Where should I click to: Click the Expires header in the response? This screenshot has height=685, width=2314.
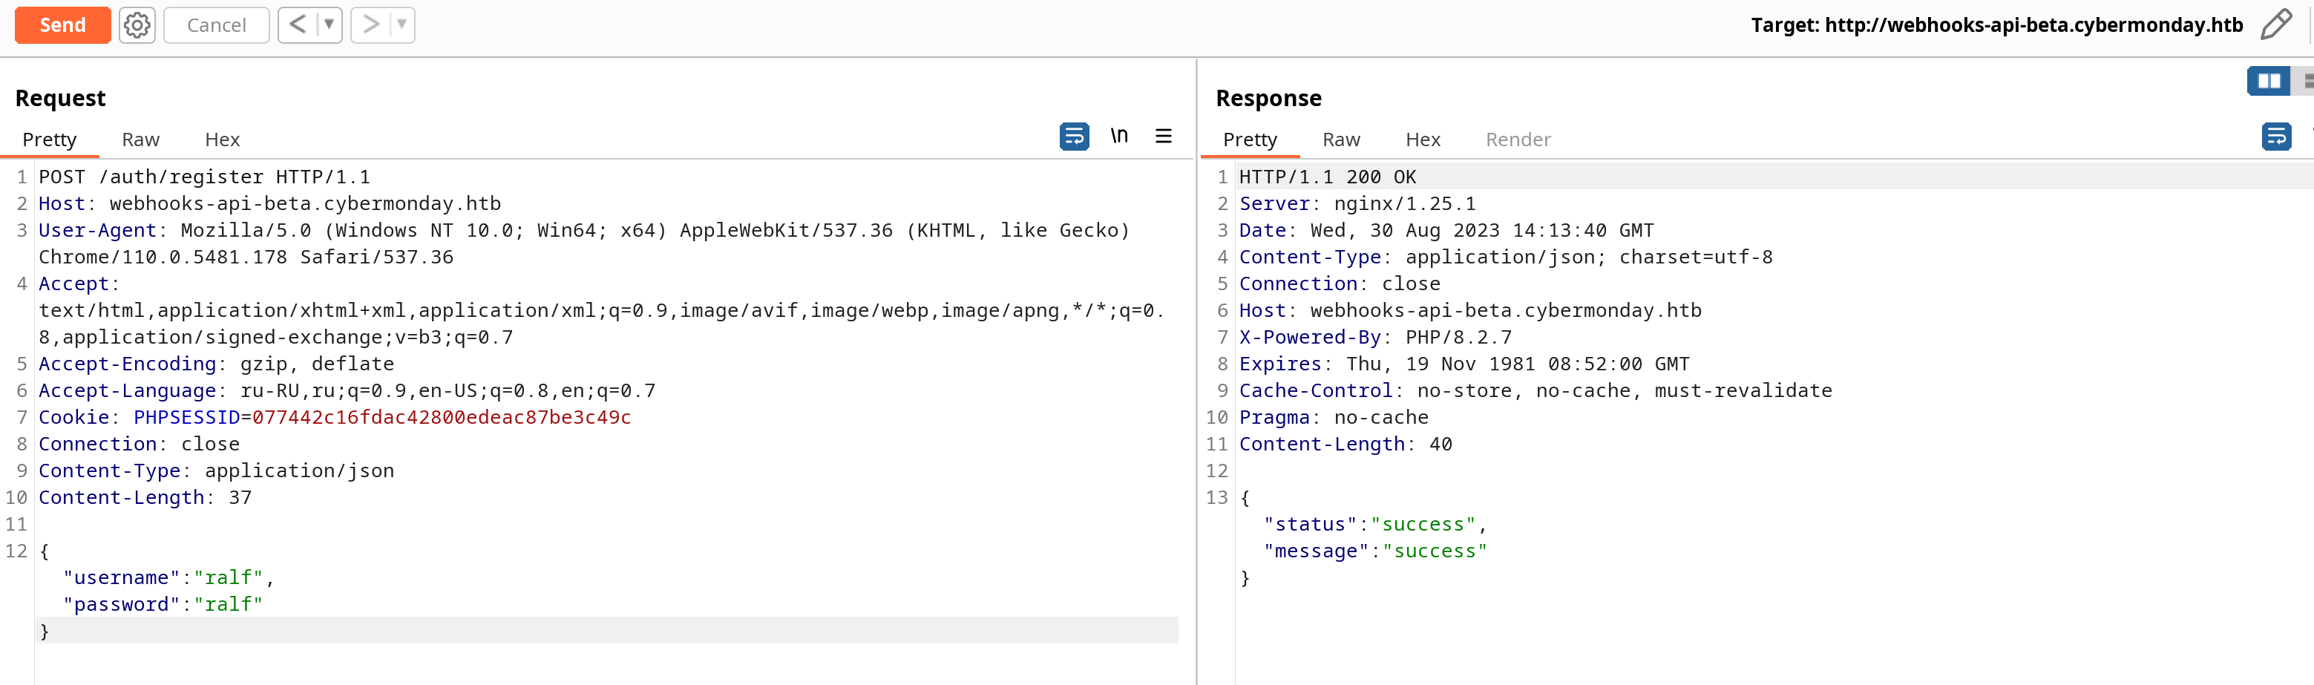click(x=1464, y=364)
